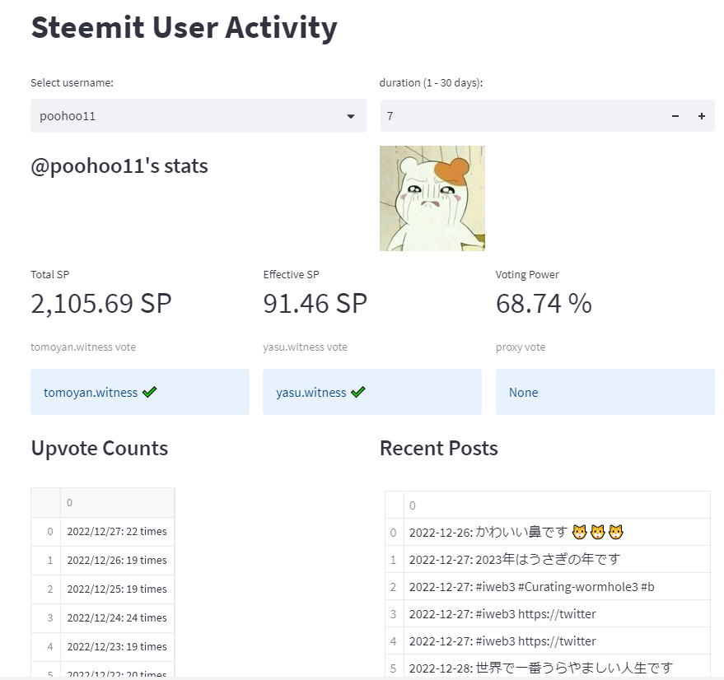
Task: Click the tomoyan.witness vote box
Action: [x=139, y=392]
